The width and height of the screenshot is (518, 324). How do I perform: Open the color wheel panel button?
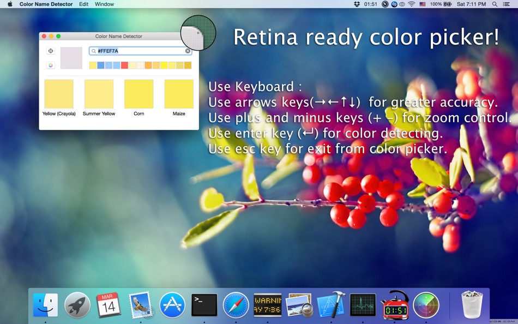click(51, 65)
